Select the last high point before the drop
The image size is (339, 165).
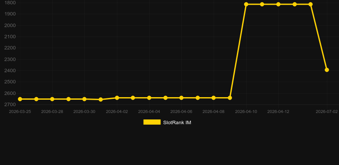coord(310,4)
